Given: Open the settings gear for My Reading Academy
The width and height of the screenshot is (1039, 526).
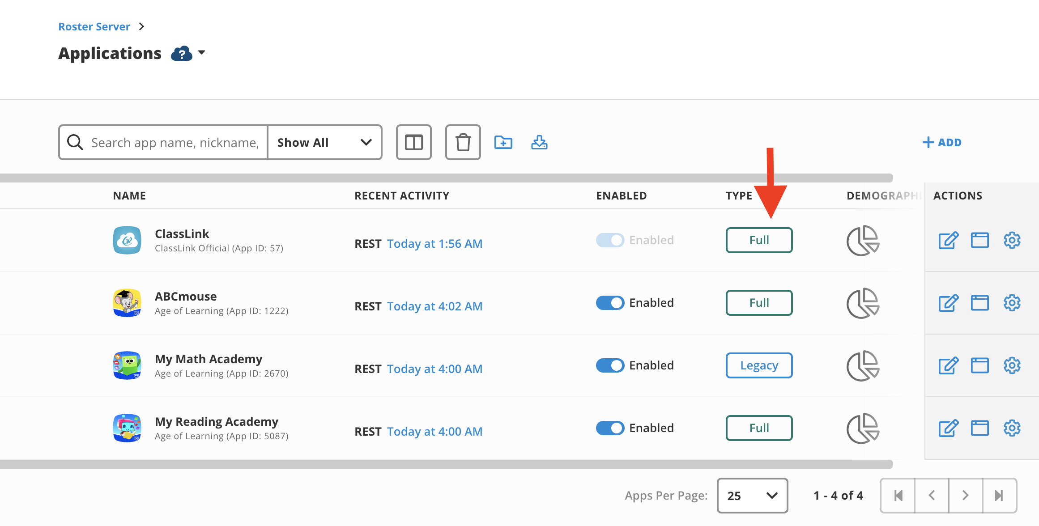Looking at the screenshot, I should 1012,428.
